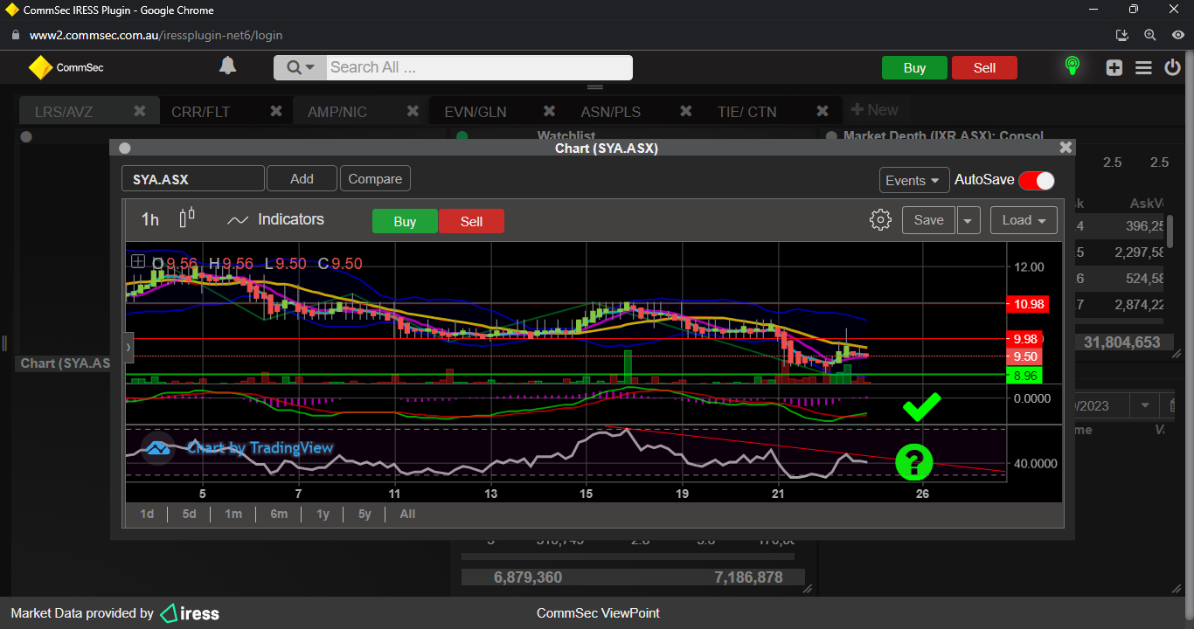Open the Events dropdown
Image resolution: width=1194 pixels, height=629 pixels.
pyautogui.click(x=913, y=180)
